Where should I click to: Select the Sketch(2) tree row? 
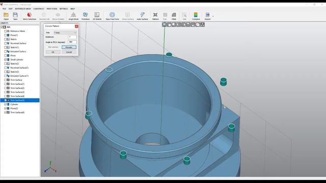[x=20, y=64]
